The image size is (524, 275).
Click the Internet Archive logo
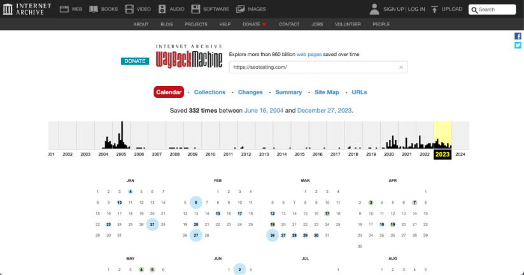click(27, 9)
